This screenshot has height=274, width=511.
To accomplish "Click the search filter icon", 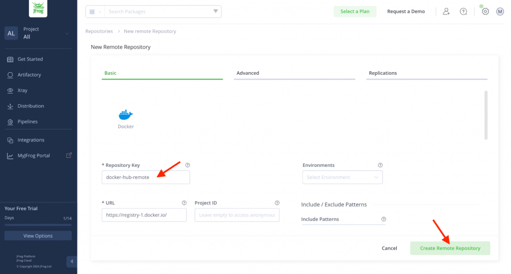I will click(216, 11).
